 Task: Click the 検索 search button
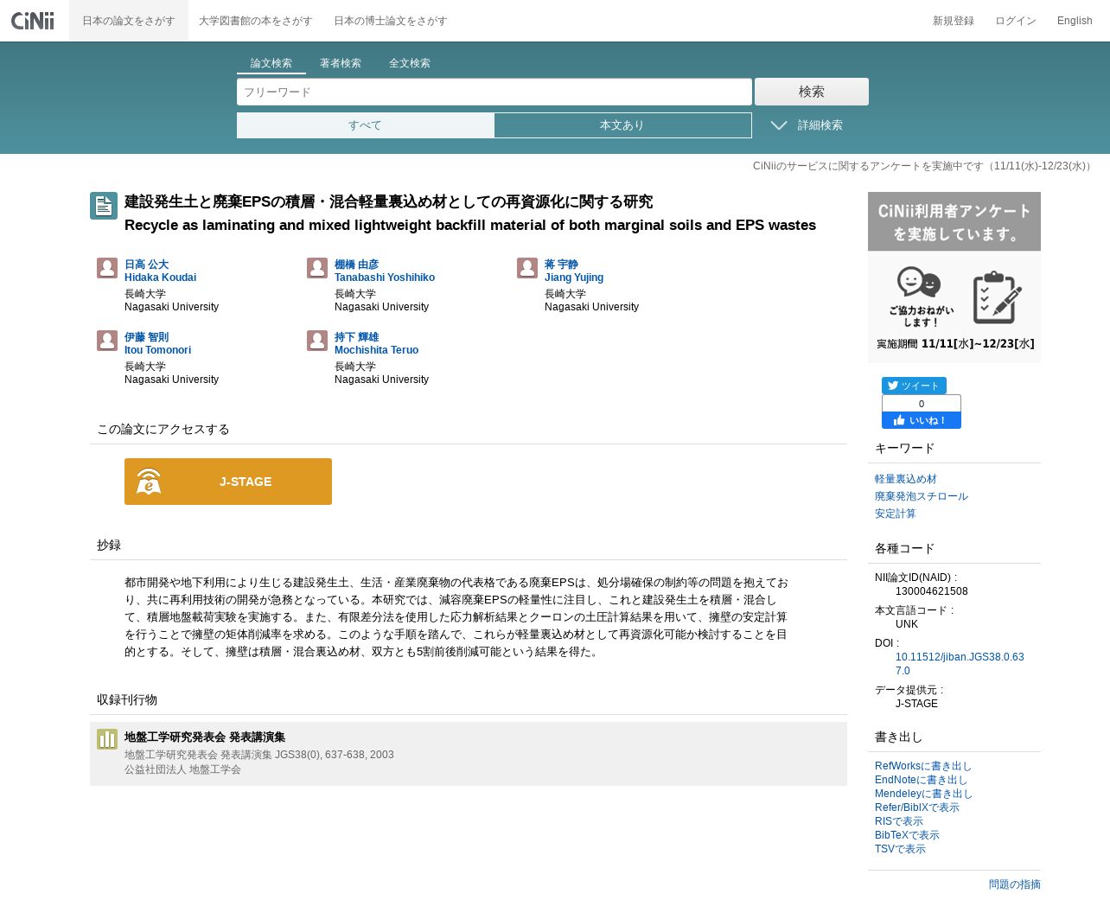[x=812, y=92]
